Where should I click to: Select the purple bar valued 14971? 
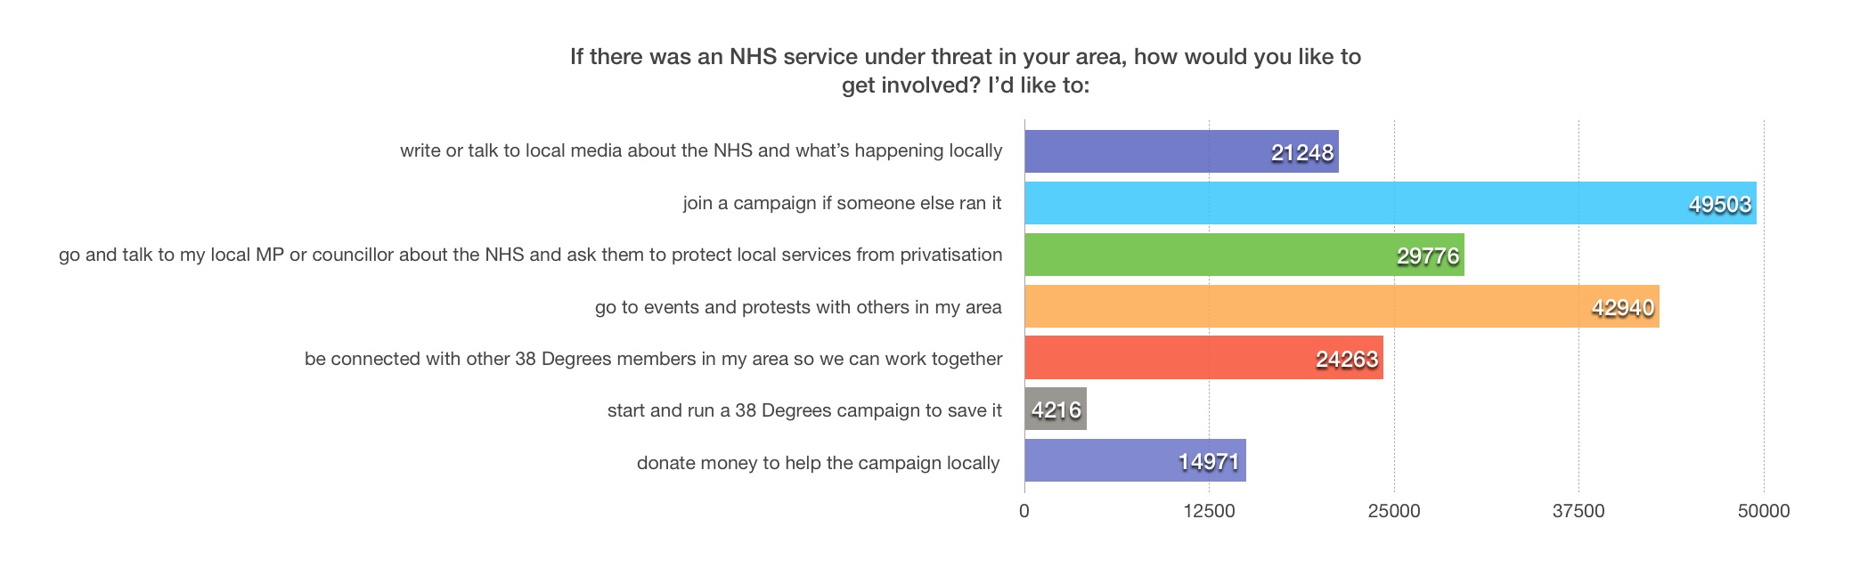point(1135,461)
